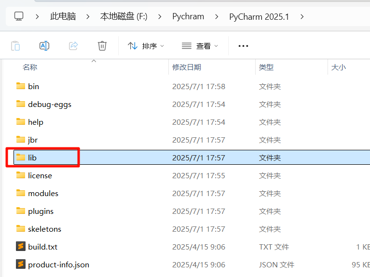
Task: Click the 2025/7/1 17:57 date of skeletons
Action: point(199,229)
